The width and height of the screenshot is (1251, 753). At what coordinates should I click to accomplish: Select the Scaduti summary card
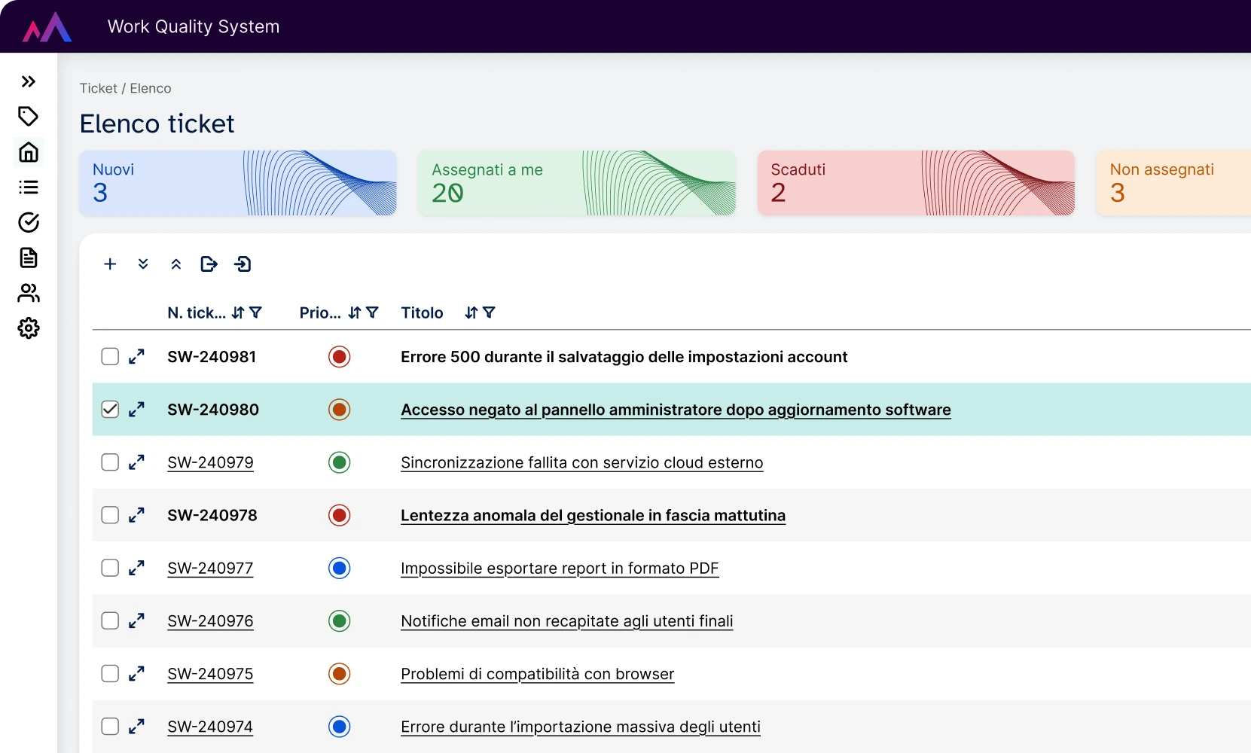tap(916, 183)
